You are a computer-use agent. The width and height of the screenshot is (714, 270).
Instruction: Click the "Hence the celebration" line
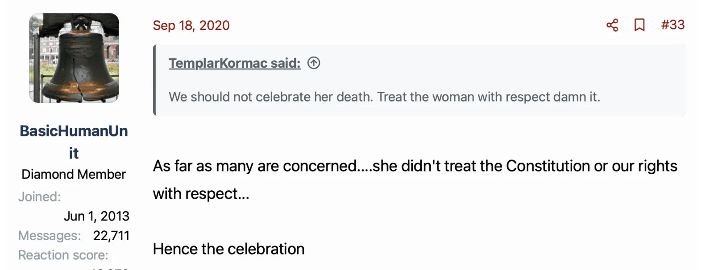[x=228, y=249]
